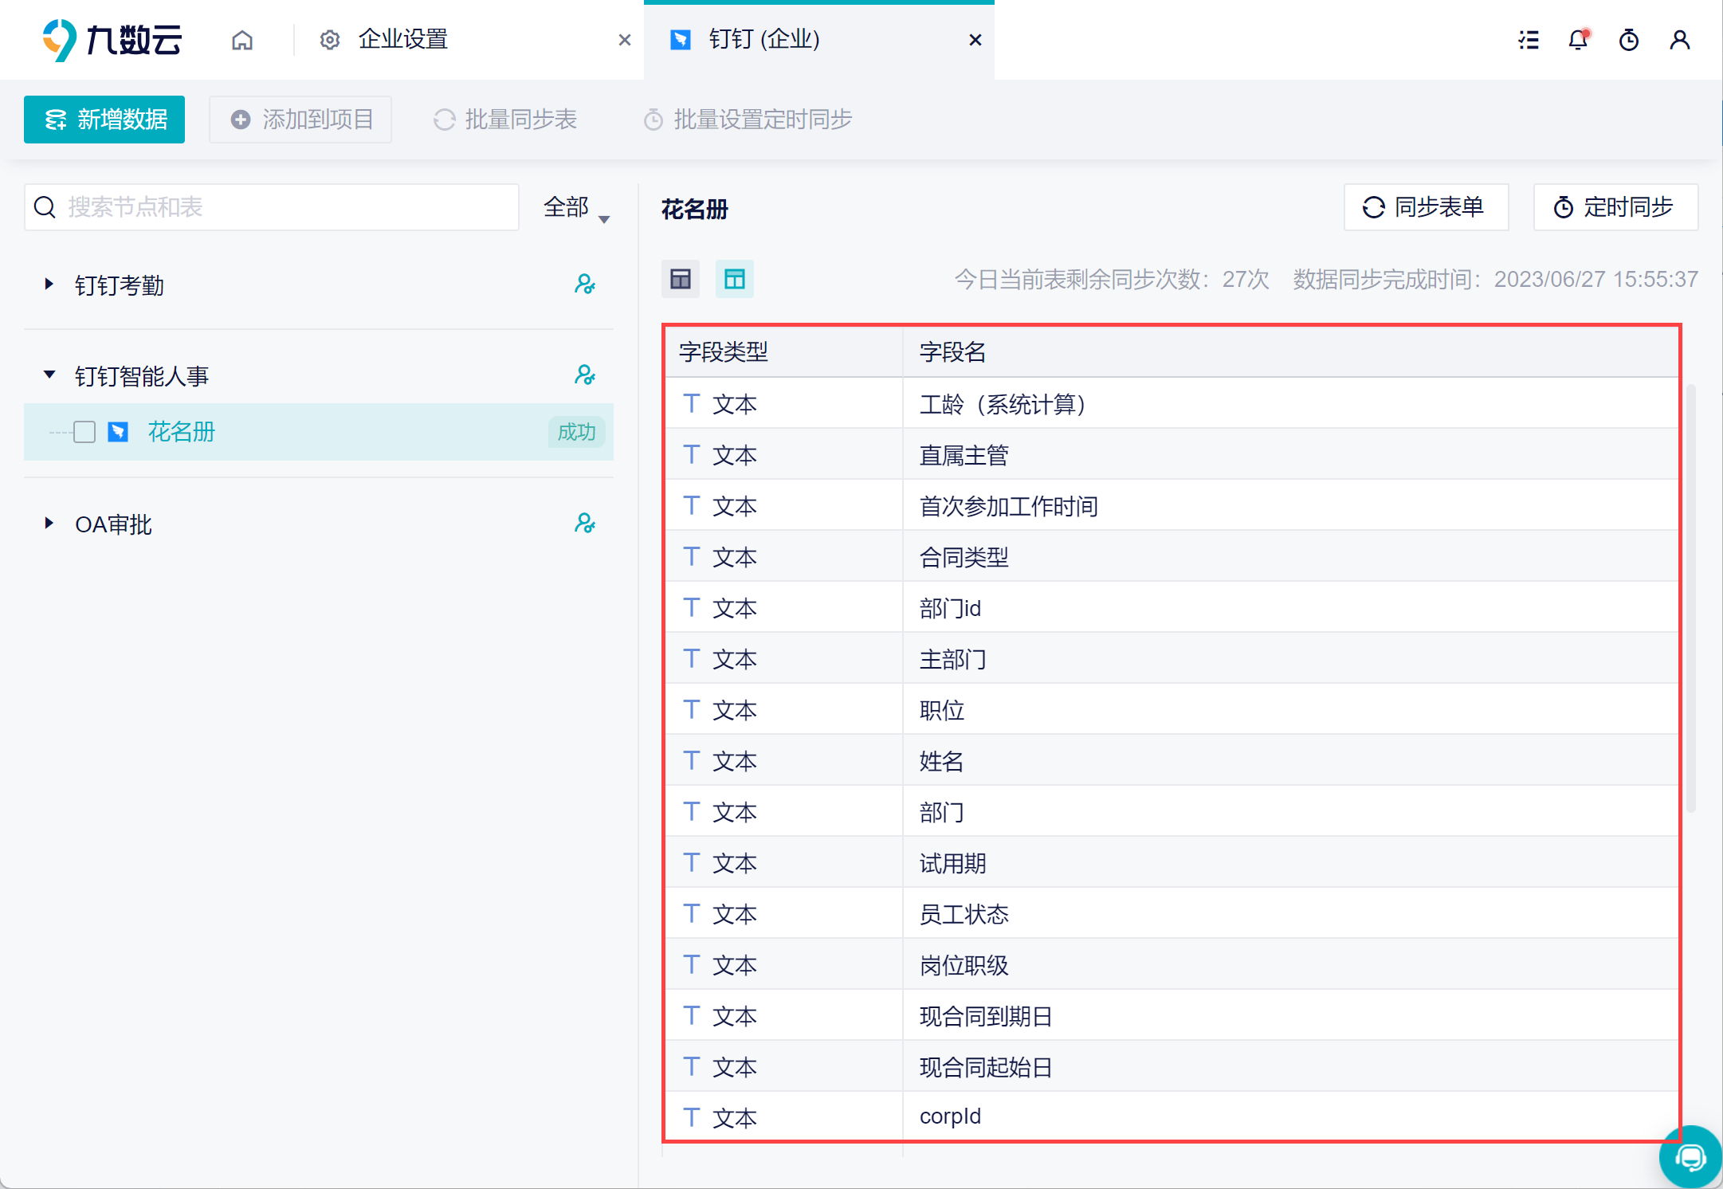Screen dimensions: 1723x1189
Task: Switch to the 企业设置 tab
Action: (x=402, y=40)
